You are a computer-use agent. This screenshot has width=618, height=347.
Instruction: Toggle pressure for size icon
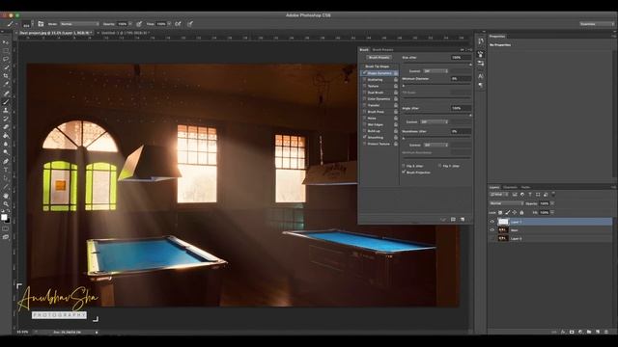coord(190,24)
